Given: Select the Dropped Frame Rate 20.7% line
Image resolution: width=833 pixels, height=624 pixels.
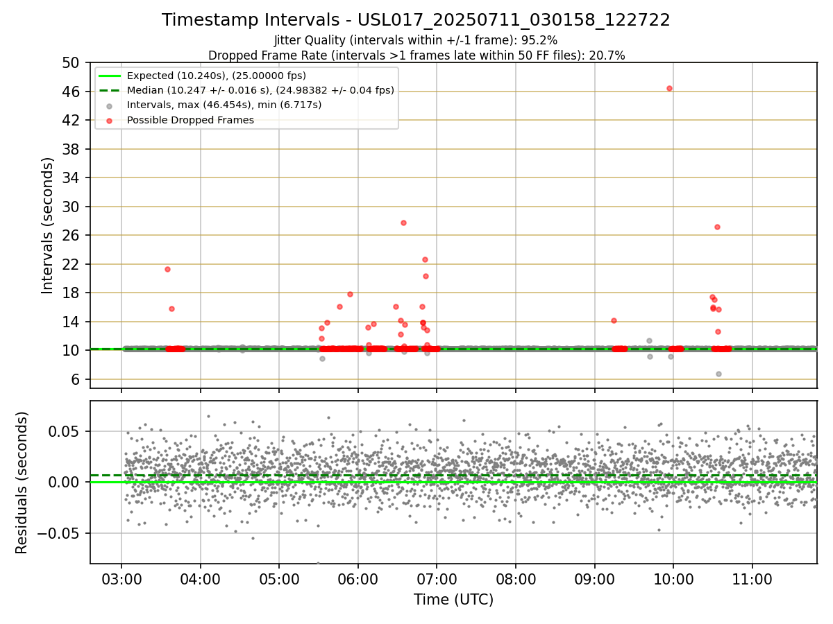Looking at the screenshot, I should [416, 55].
